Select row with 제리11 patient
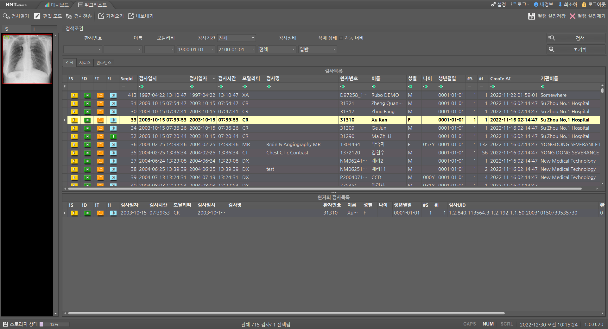Viewport: 608px width, 329px height. pyautogui.click(x=332, y=169)
